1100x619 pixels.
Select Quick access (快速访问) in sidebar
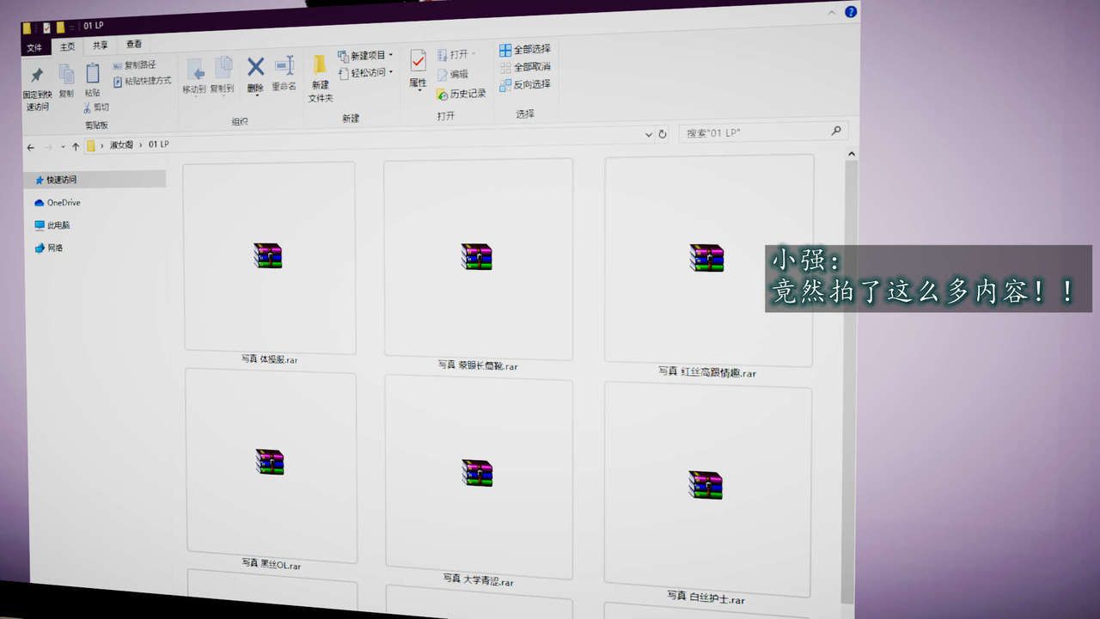(95, 180)
